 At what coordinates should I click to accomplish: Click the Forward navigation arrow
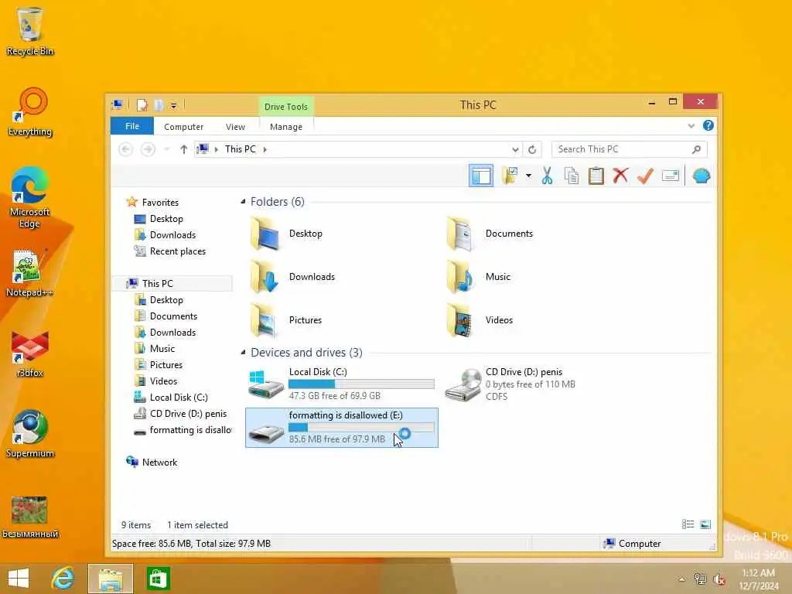click(148, 149)
